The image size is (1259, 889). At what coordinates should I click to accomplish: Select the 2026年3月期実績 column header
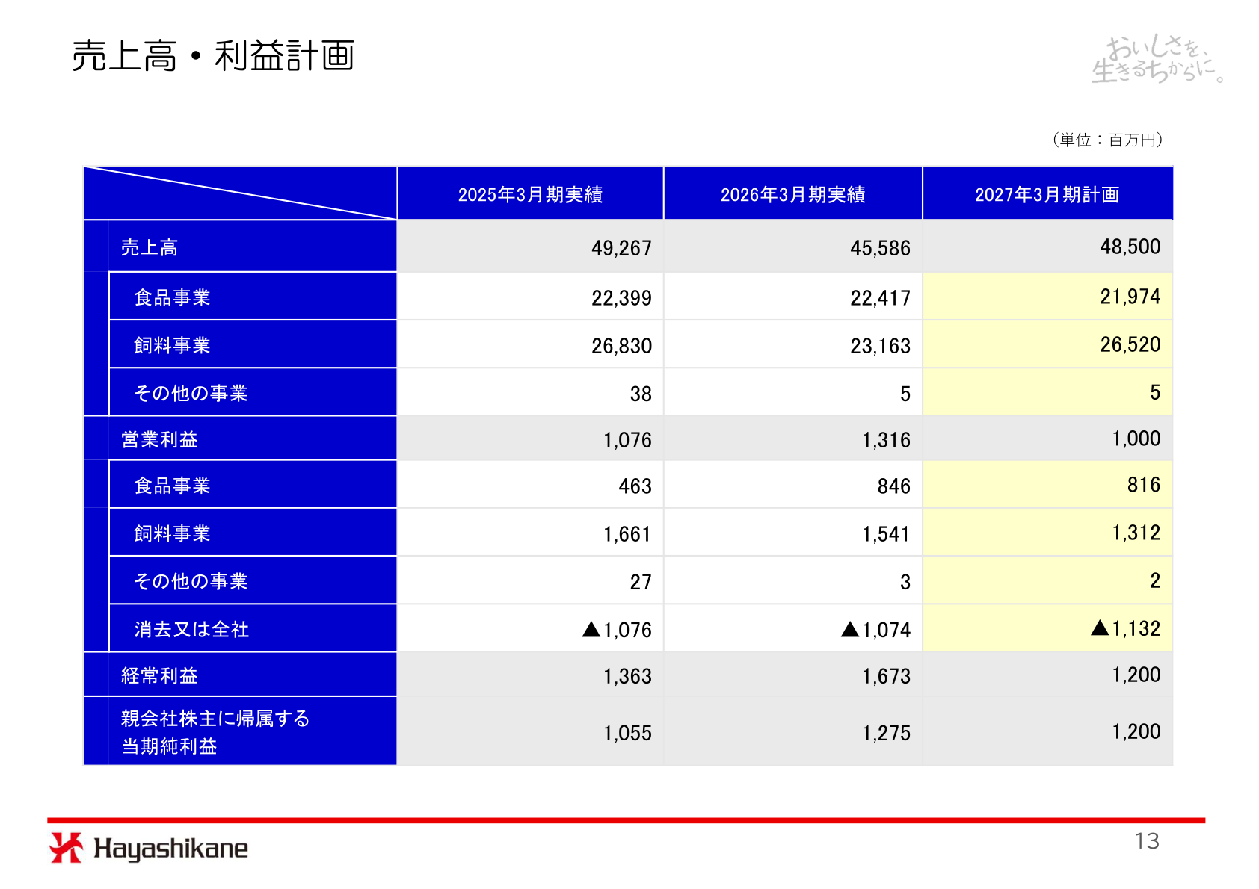pyautogui.click(x=792, y=194)
